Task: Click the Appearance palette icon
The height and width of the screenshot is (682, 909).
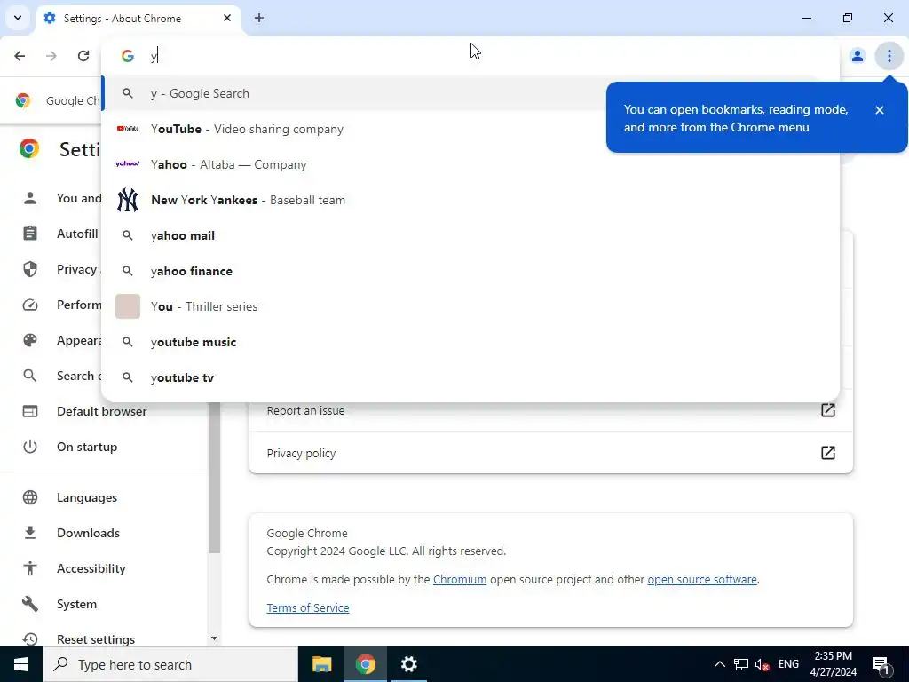Action: tap(30, 340)
